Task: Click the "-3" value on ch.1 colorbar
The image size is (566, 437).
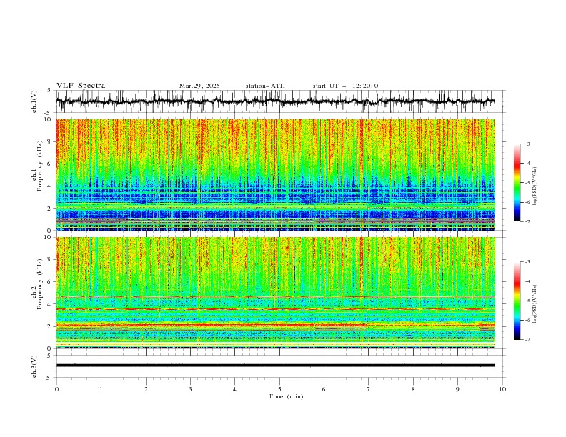Action: point(527,144)
